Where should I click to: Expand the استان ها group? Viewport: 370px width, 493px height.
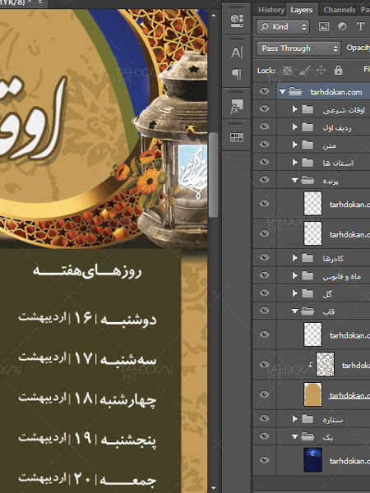click(x=295, y=162)
